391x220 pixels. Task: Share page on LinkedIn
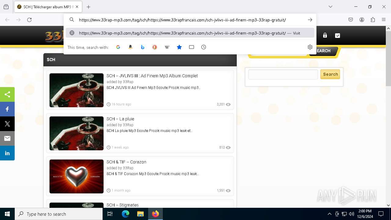coord(7,153)
